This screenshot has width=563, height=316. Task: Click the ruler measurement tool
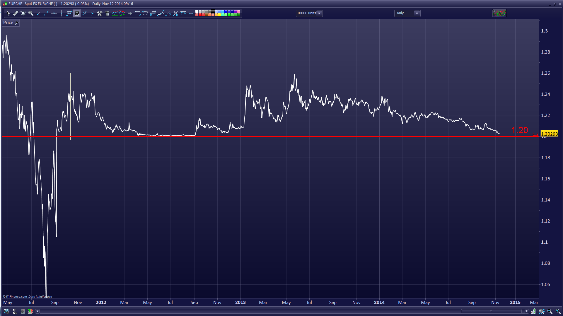point(16,13)
